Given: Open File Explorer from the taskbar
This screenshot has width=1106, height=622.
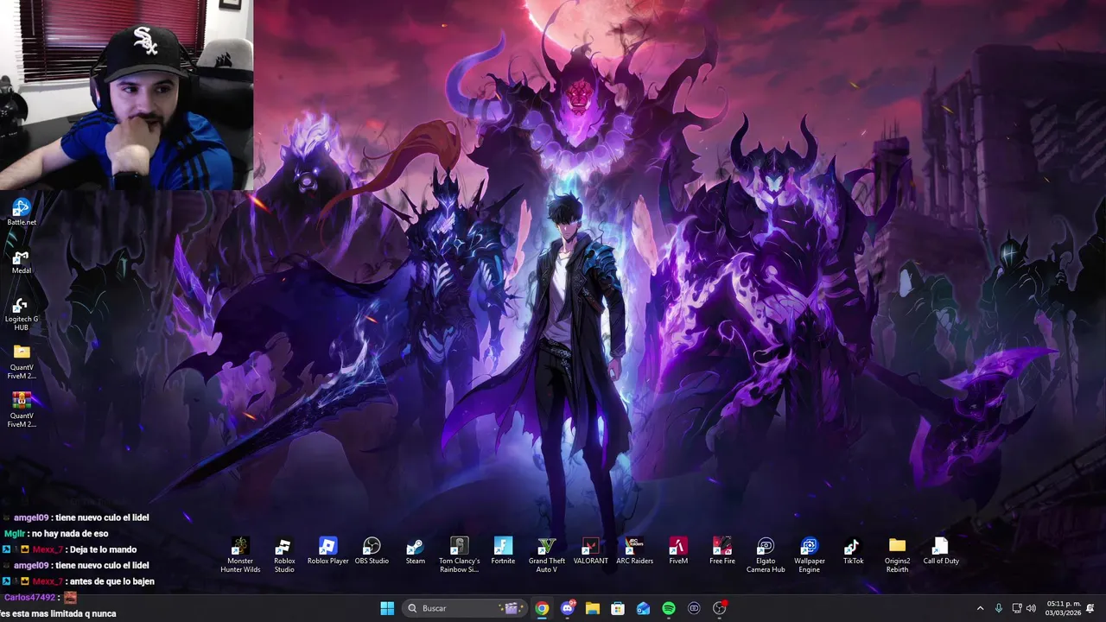Looking at the screenshot, I should tap(592, 608).
